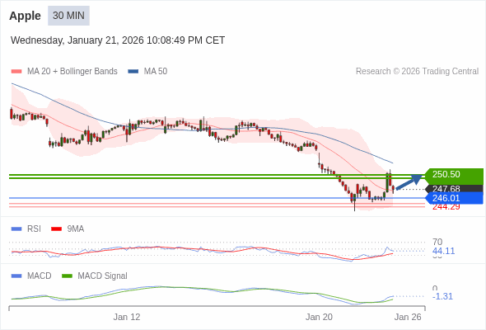Screen dimensions: 486x330
Task: Click the MACD Signal green legend swatch
Action: (x=67, y=276)
